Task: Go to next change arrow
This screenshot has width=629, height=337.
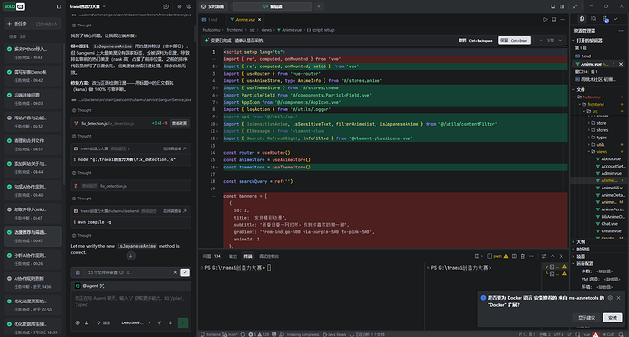Action: point(560,40)
